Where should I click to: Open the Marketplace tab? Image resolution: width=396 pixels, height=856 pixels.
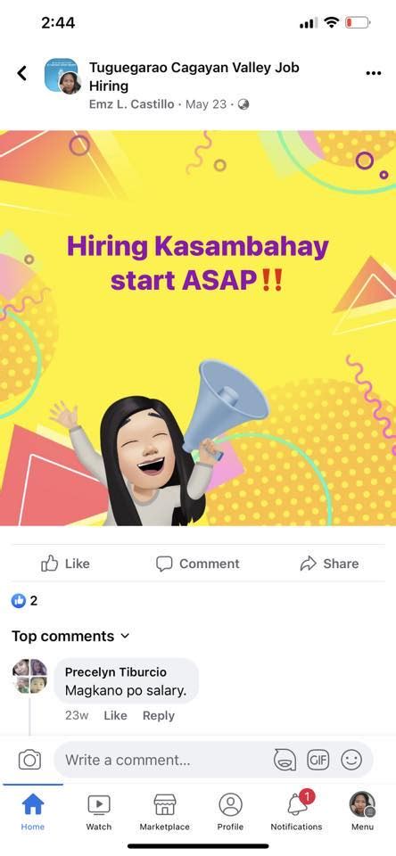click(x=164, y=812)
